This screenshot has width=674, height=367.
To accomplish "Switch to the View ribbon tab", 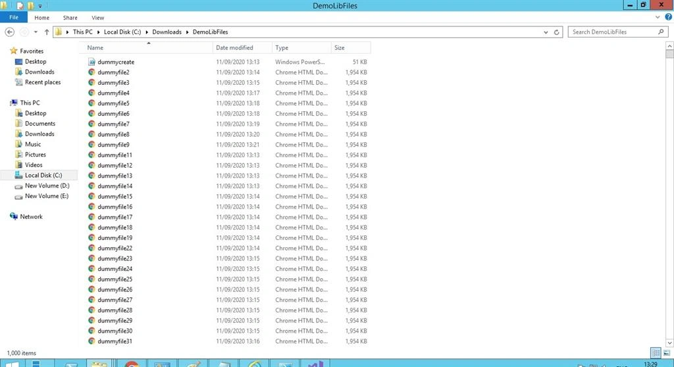I will (97, 18).
